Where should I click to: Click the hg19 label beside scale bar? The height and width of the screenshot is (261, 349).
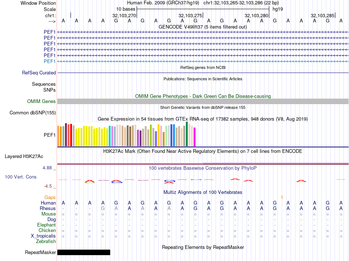pyautogui.click(x=278, y=9)
